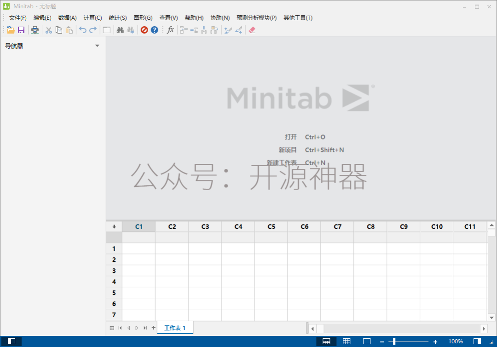Save the project with the purple disk icon
The height and width of the screenshot is (347, 497).
21,30
